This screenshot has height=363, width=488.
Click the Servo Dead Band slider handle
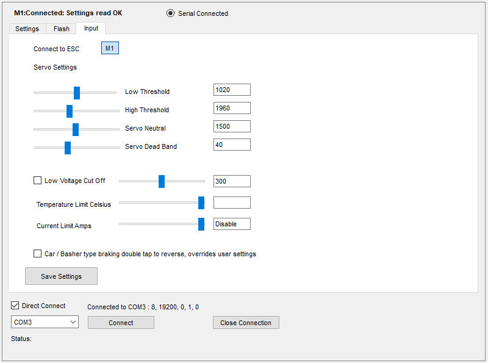pyautogui.click(x=68, y=148)
